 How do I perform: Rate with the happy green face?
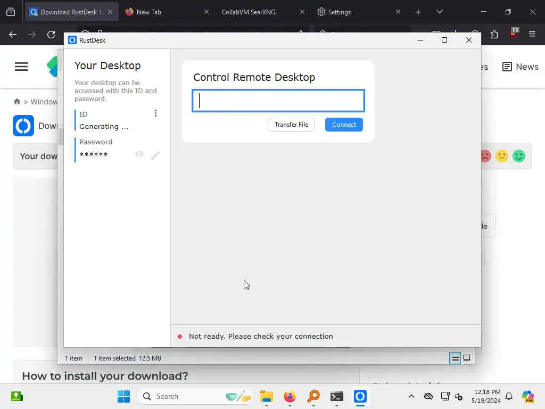coord(518,156)
